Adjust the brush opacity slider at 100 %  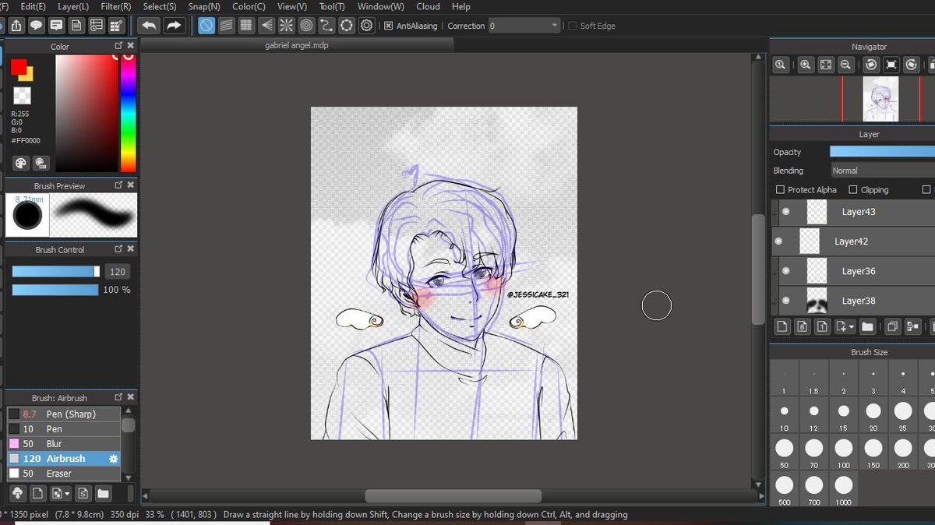[55, 290]
